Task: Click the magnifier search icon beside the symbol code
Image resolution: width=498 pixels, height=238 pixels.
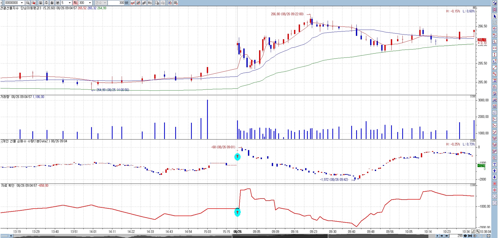Action: coord(28,3)
